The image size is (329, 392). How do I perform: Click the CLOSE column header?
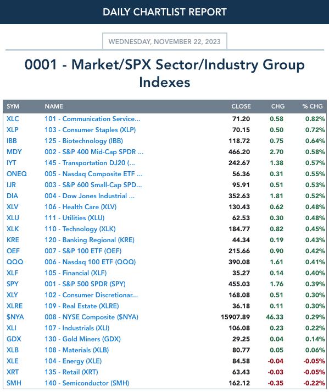[241, 106]
